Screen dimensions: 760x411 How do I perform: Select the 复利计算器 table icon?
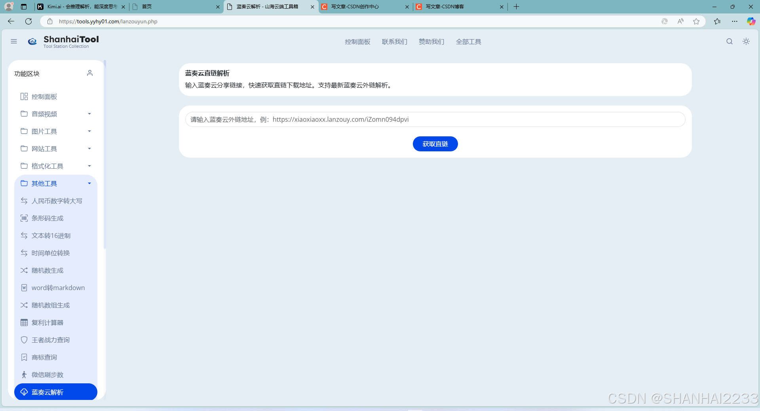24,322
